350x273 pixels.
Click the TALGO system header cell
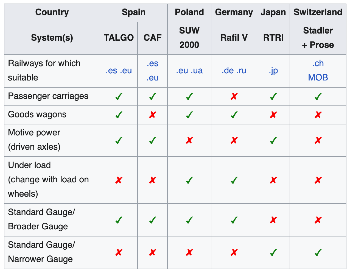click(119, 38)
